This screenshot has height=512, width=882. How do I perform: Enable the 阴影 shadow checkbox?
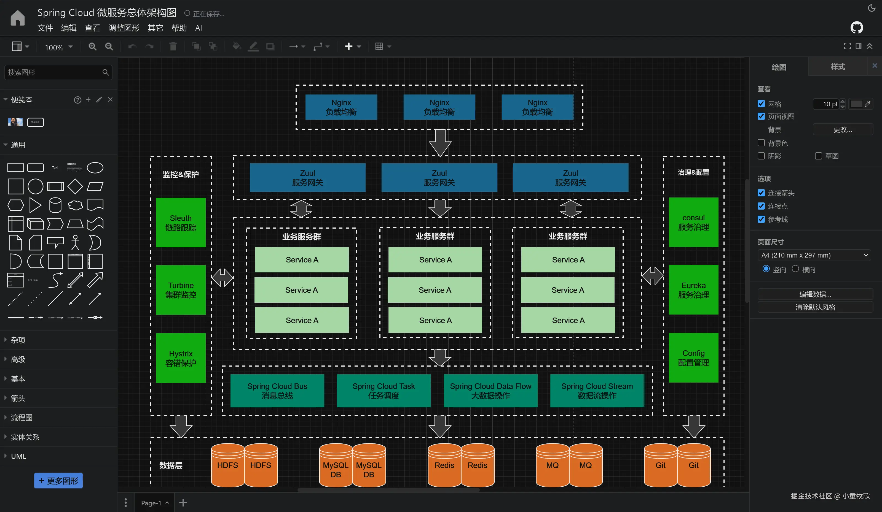(x=761, y=156)
